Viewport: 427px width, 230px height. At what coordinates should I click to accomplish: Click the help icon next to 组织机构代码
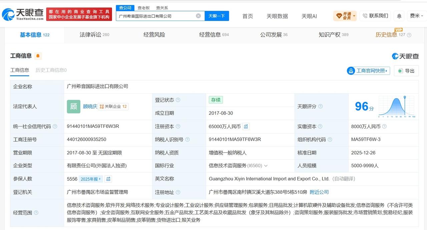(x=330, y=139)
